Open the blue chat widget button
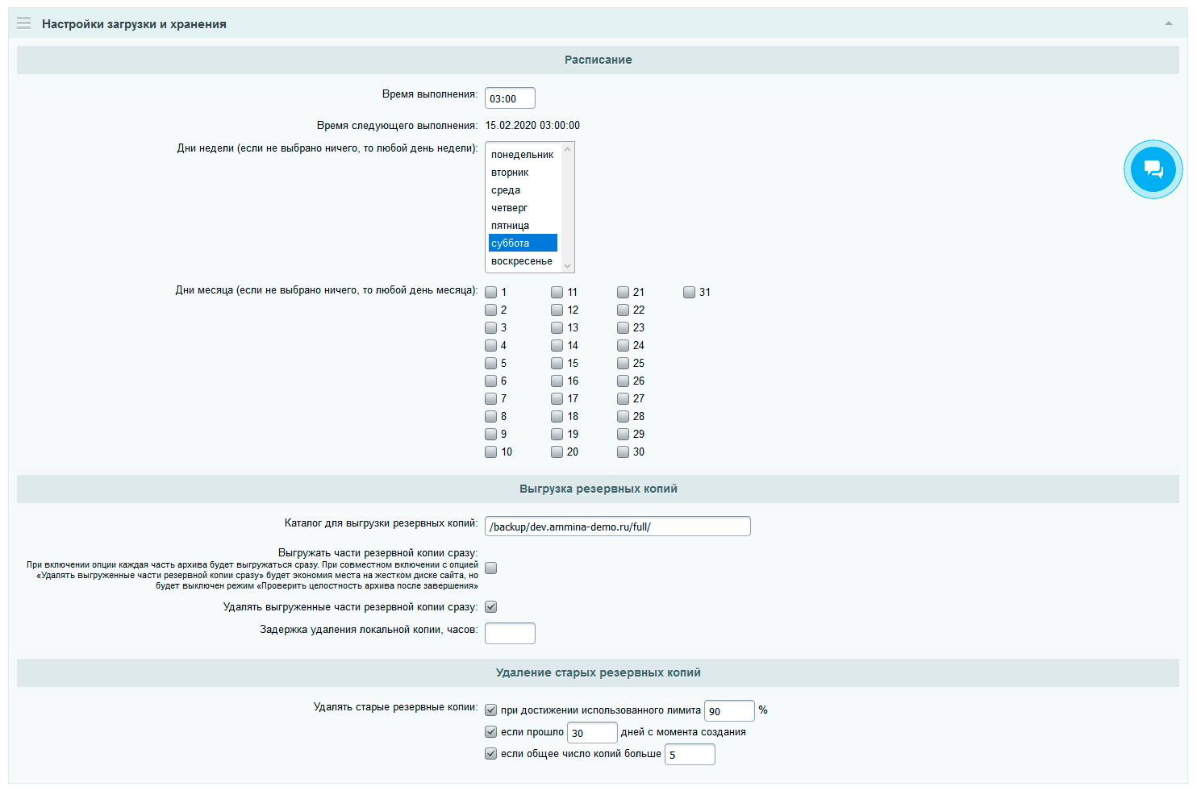 1153,169
